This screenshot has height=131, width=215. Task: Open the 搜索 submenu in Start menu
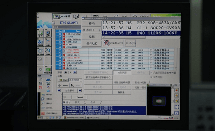pos(51,103)
